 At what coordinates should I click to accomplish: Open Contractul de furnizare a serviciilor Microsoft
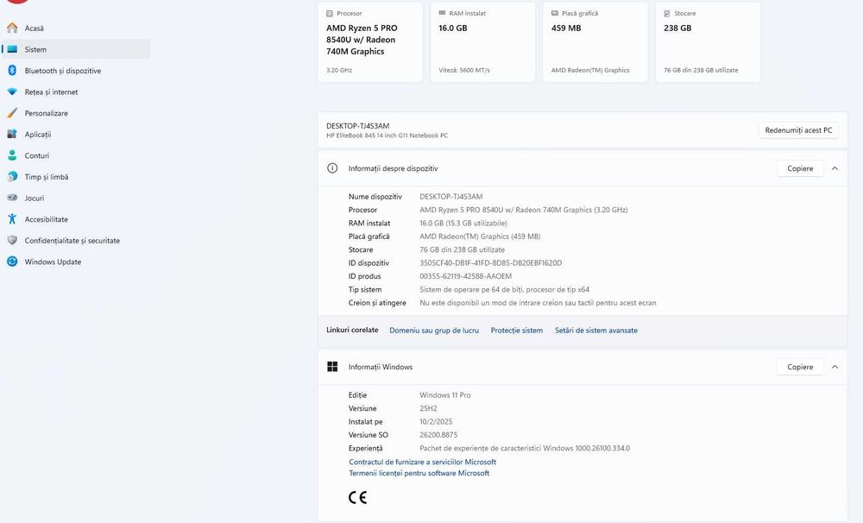click(x=423, y=462)
